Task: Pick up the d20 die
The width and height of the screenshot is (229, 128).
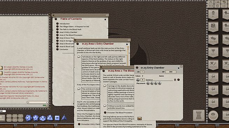Action: pyautogui.click(x=28, y=118)
